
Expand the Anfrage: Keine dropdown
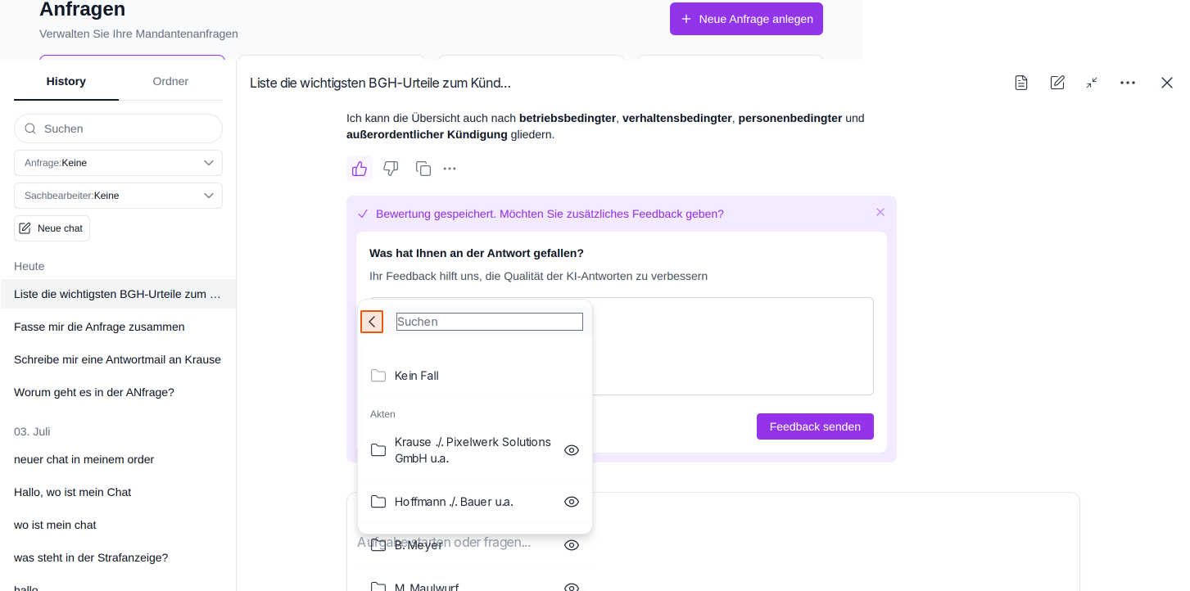[x=118, y=163]
